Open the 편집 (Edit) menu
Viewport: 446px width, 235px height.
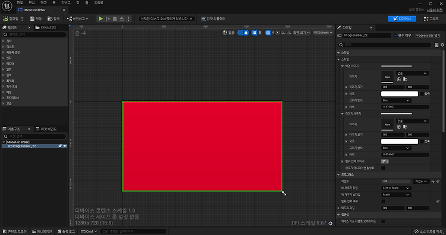point(32,2)
